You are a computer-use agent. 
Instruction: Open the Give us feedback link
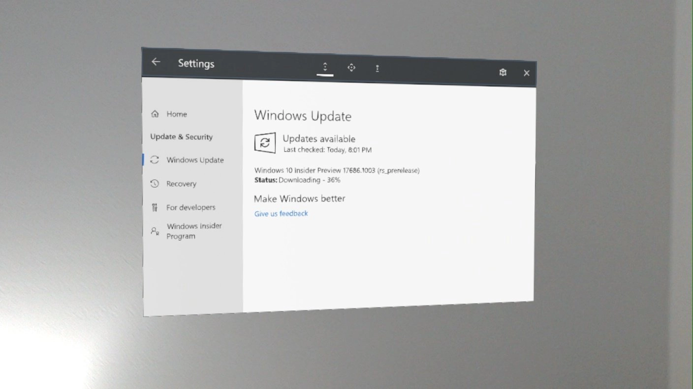tap(281, 214)
